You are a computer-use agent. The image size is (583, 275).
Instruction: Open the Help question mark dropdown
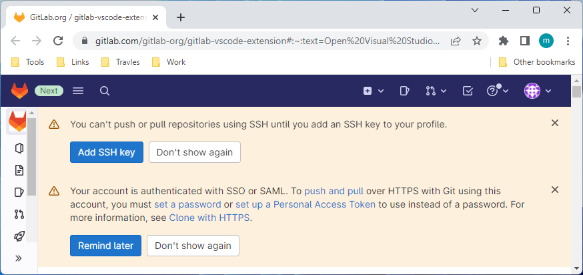498,90
